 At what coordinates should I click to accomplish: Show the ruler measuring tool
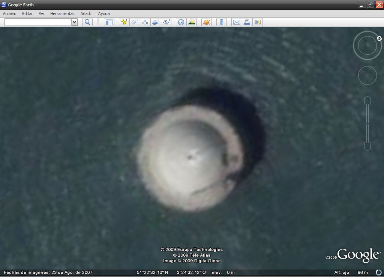[222, 22]
